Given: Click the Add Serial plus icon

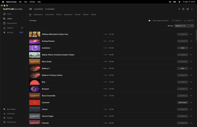Looking at the screenshot, I should tap(4, 114).
